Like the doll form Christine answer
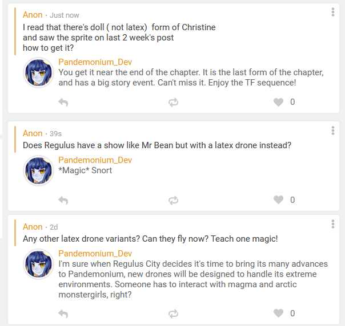The width and height of the screenshot is (345, 326). [278, 103]
